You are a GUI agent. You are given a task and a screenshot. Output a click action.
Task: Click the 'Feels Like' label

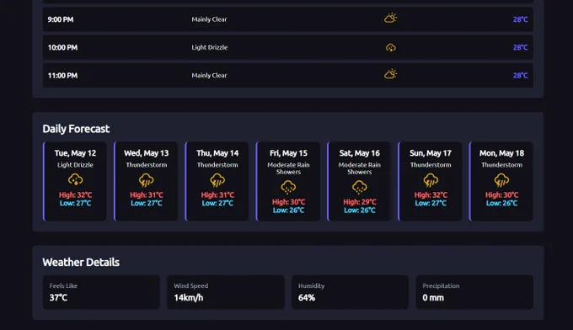tap(63, 286)
